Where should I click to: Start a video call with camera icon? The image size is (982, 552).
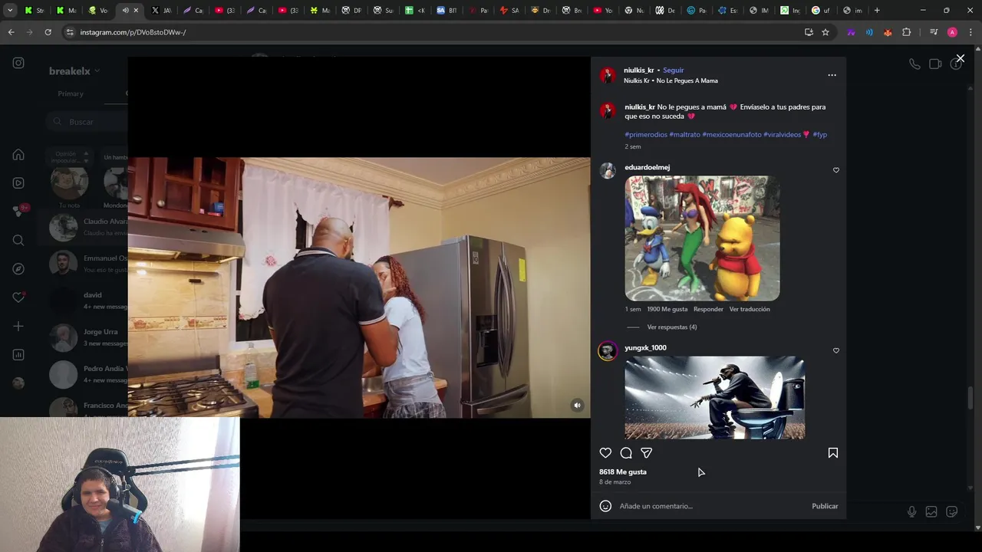[935, 64]
